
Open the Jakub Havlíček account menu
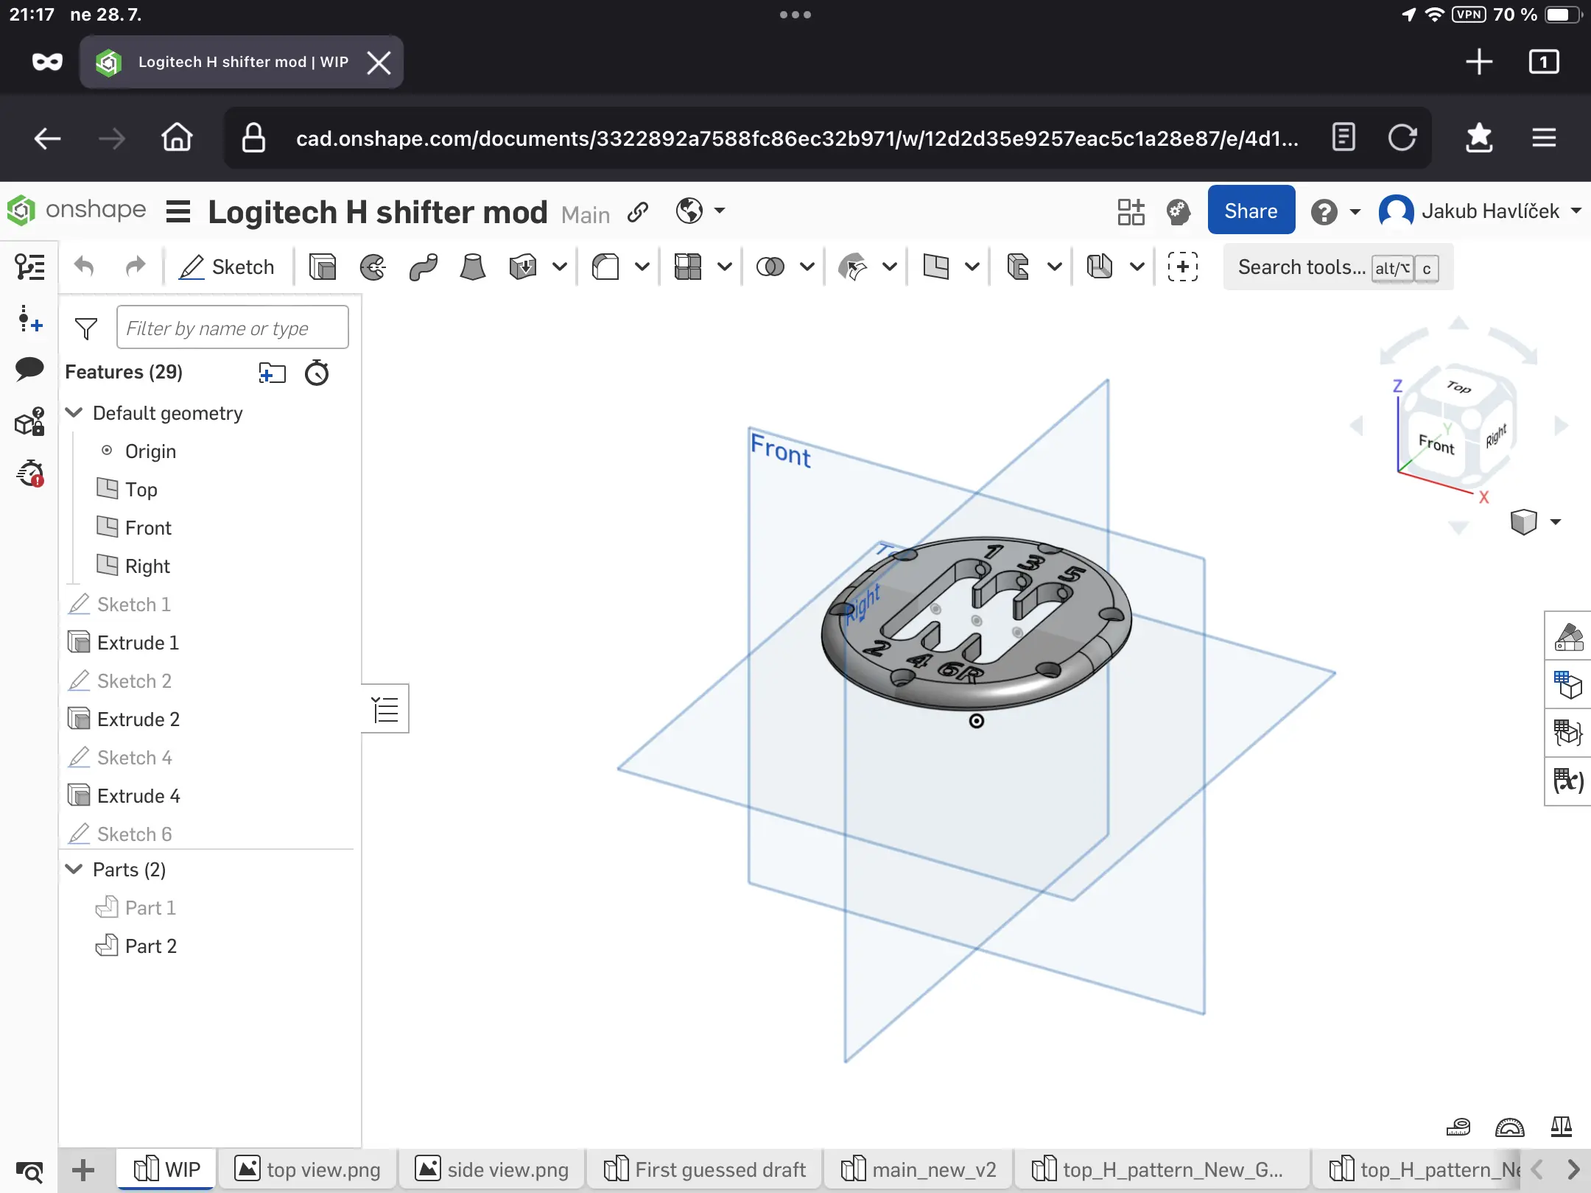click(x=1481, y=211)
